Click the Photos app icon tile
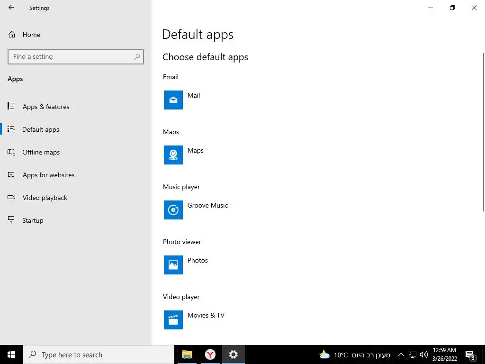The image size is (485, 364). coord(173,265)
